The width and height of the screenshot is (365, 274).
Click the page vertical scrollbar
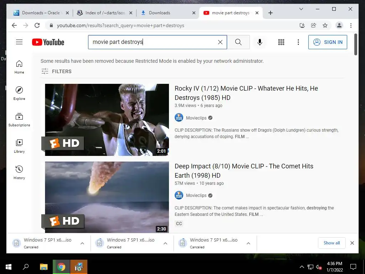click(355, 44)
